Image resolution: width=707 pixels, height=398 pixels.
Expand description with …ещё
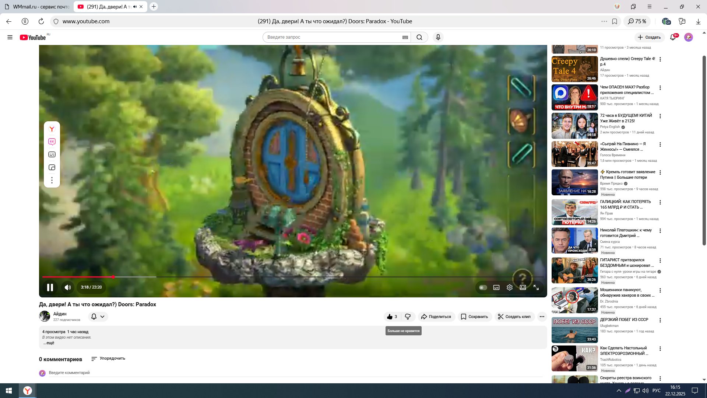49,343
